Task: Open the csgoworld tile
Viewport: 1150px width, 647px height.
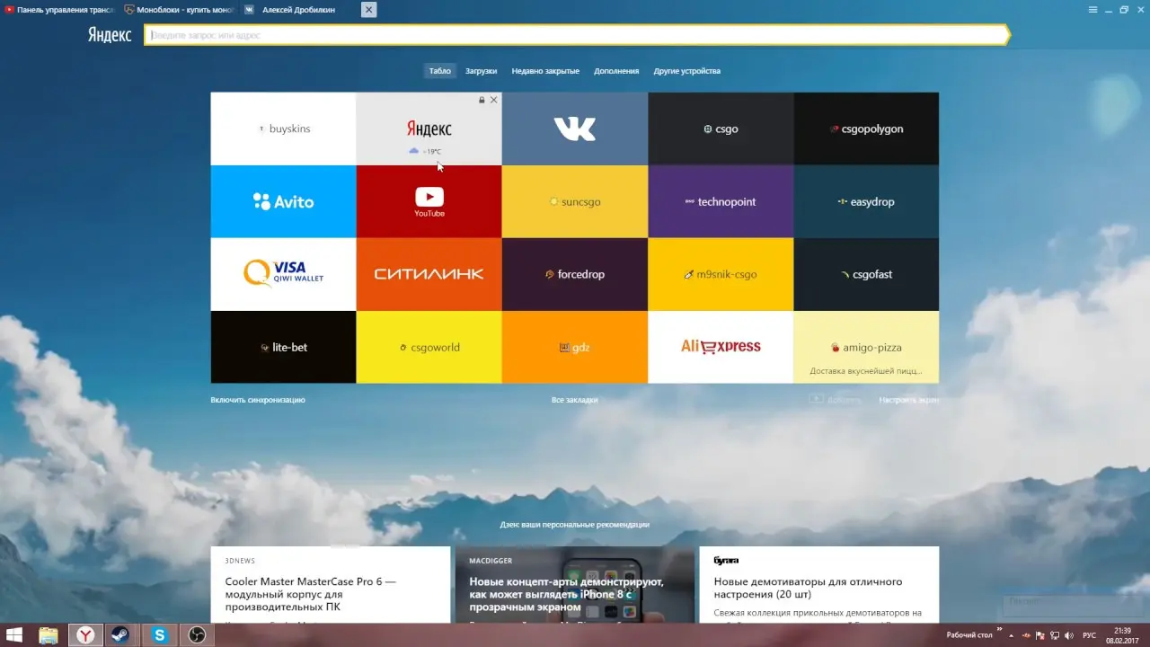Action: click(x=429, y=347)
